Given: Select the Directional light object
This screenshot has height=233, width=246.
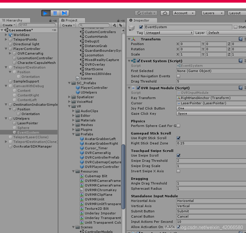Looking at the screenshot, I should [26, 44].
